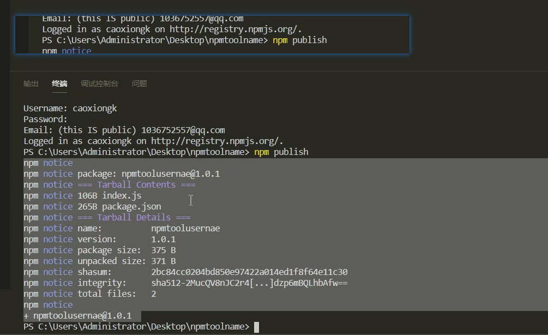Click the registry URL in the zoomed preview box

pos(236,29)
